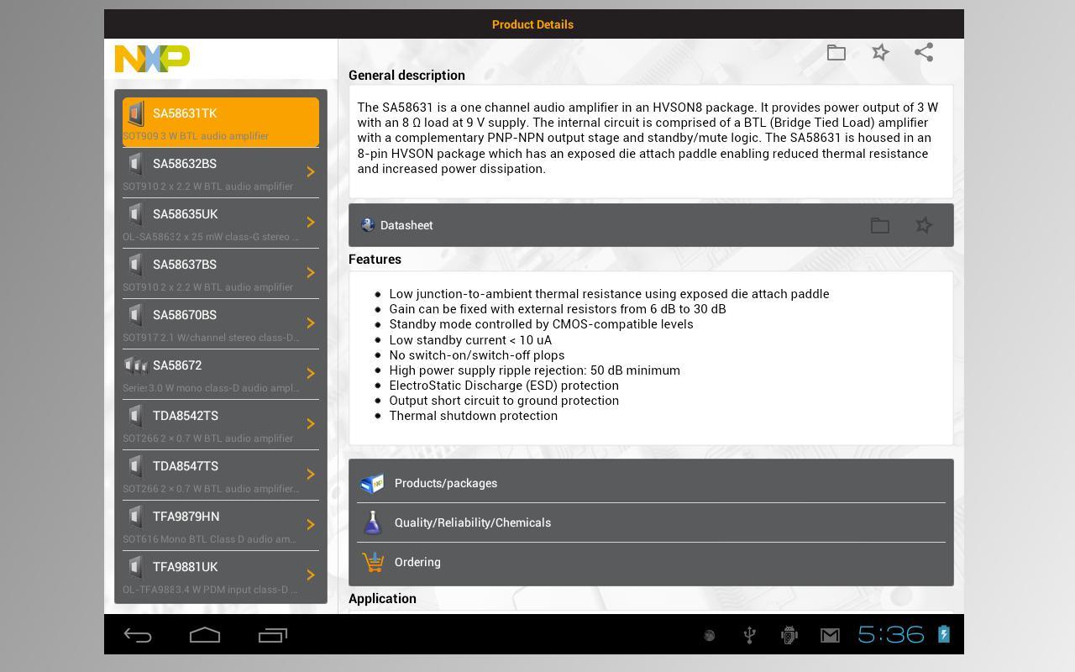This screenshot has width=1075, height=672.
Task: Tap SA58635UK package icon
Action: click(x=135, y=213)
